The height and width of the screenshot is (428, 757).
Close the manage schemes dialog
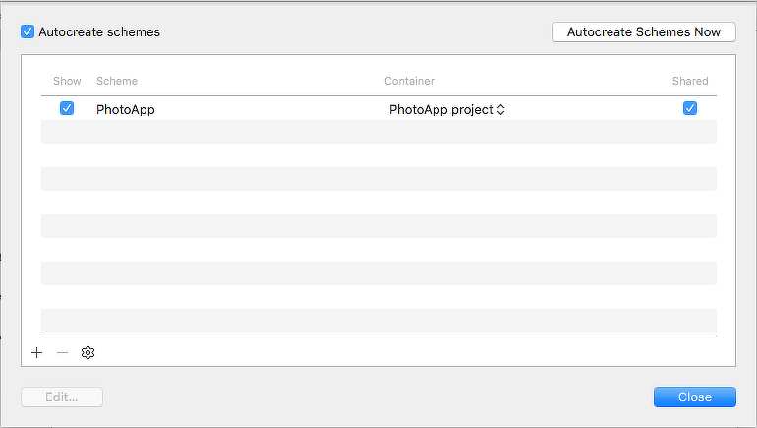pyautogui.click(x=694, y=397)
